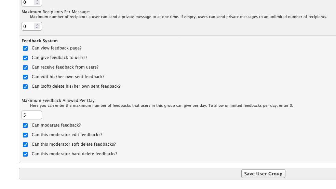Image resolution: width=336 pixels, height=189 pixels.
Task: Click the 'Can give feedback to users?' label text
Action: click(x=59, y=58)
